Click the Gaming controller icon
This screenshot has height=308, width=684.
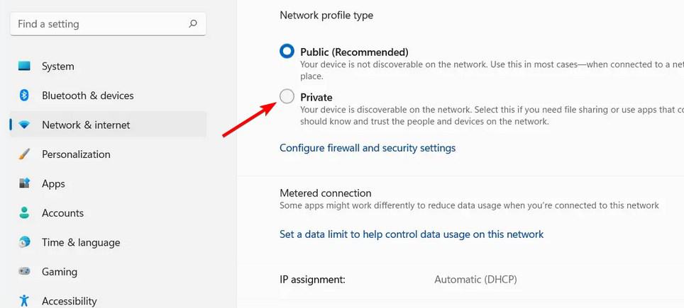(x=24, y=271)
